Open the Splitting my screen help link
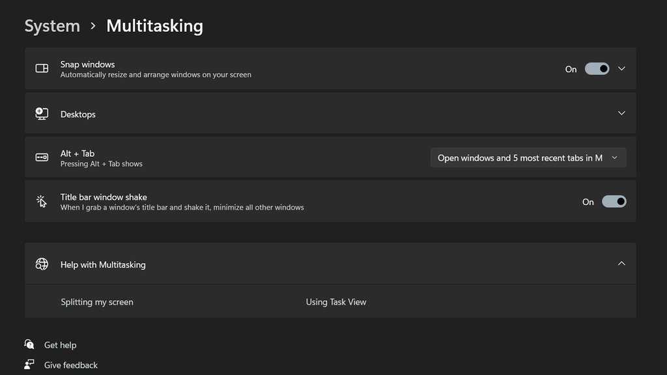Viewport: 667px width, 375px height. (x=97, y=302)
